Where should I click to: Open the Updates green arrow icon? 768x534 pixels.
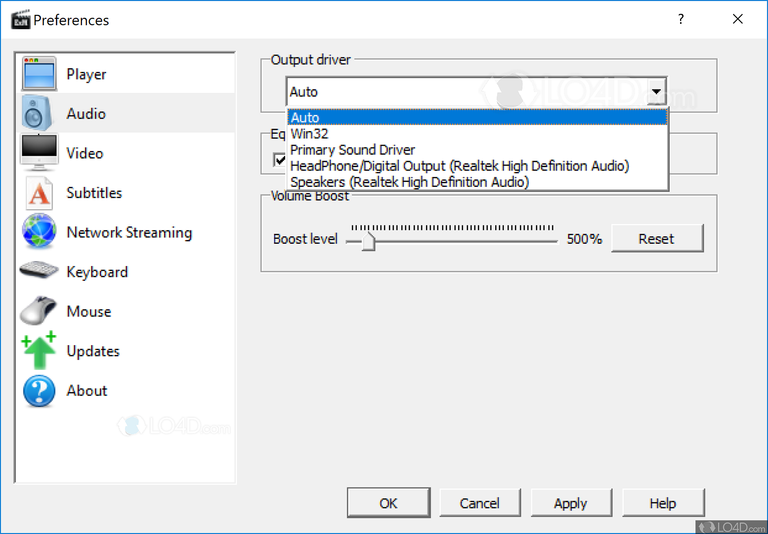[x=39, y=351]
